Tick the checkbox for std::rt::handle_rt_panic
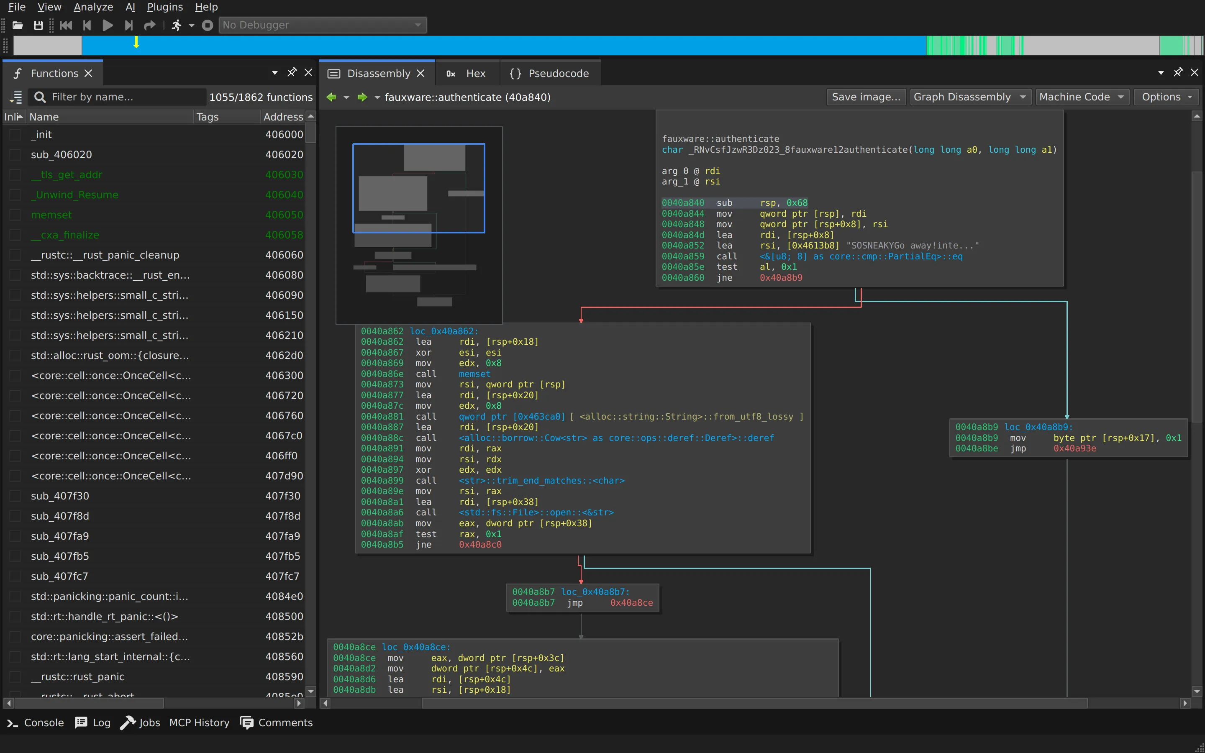This screenshot has height=753, width=1205. 15,617
